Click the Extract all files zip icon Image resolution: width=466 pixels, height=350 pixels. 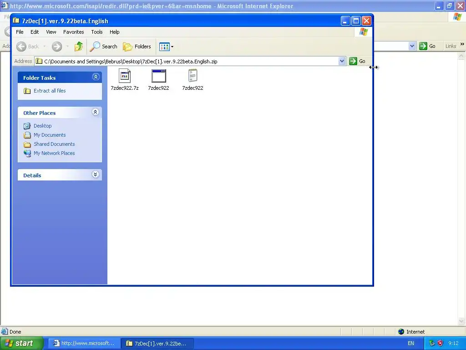pyautogui.click(x=27, y=91)
